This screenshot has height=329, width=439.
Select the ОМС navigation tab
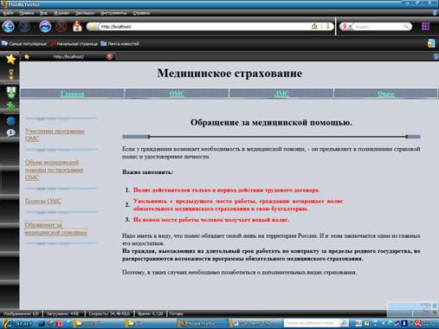(177, 94)
